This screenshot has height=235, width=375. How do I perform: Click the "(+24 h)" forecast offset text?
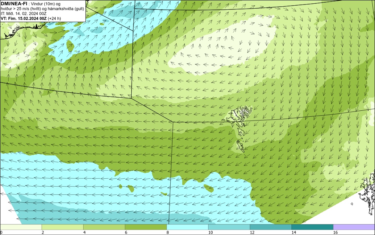tap(54, 18)
